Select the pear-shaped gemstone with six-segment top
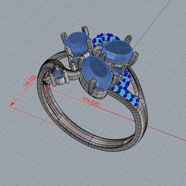Screen dimensions: 186x186 (x=118, y=51)
